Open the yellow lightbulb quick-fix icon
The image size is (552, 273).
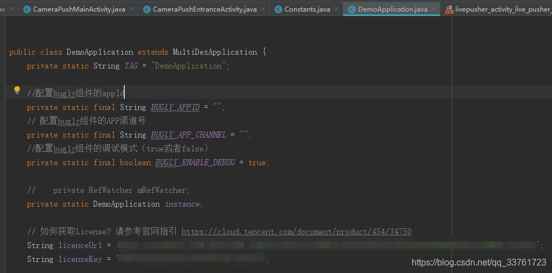coord(17,91)
